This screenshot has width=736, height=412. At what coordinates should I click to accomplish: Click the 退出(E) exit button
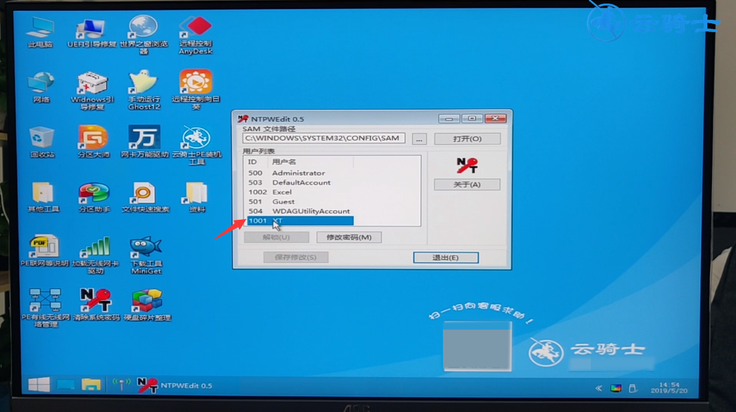(x=445, y=258)
